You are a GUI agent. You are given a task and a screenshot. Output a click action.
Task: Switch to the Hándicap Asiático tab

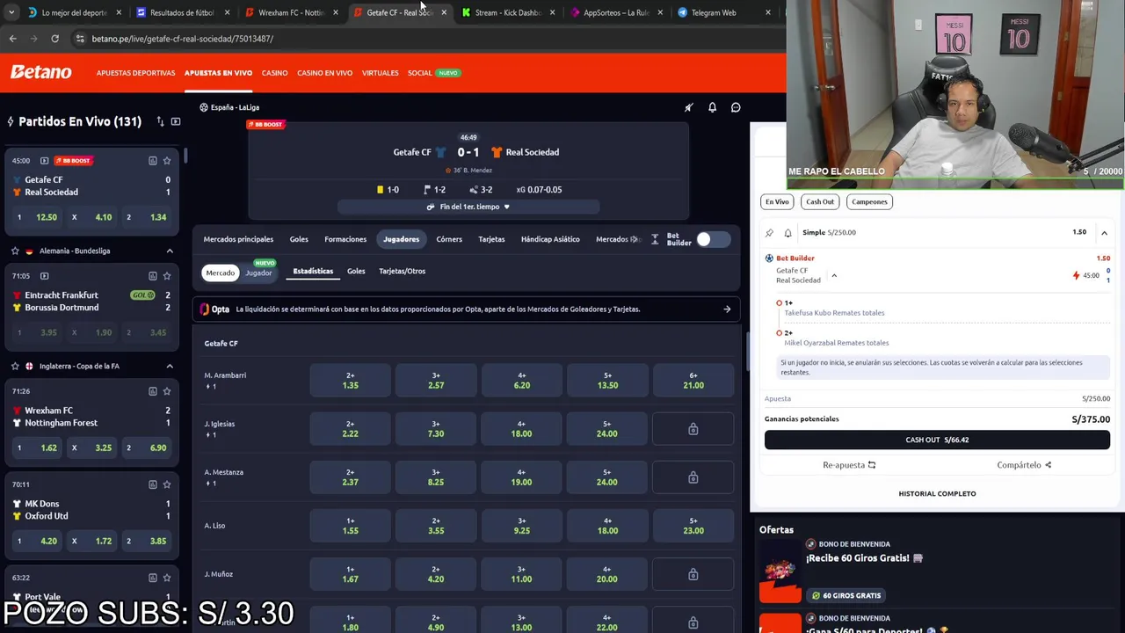click(x=550, y=239)
